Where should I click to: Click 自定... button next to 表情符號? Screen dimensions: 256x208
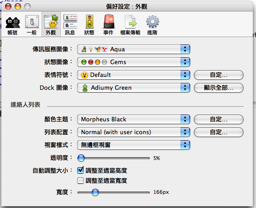click(219, 75)
